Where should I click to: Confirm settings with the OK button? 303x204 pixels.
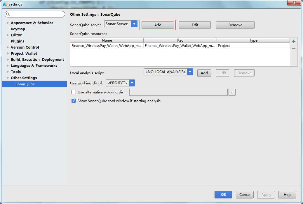pos(223,195)
